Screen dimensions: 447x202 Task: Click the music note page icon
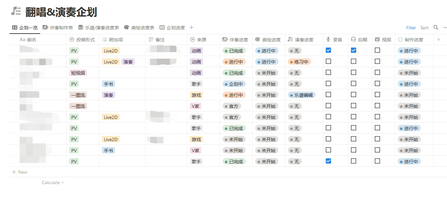(16, 11)
